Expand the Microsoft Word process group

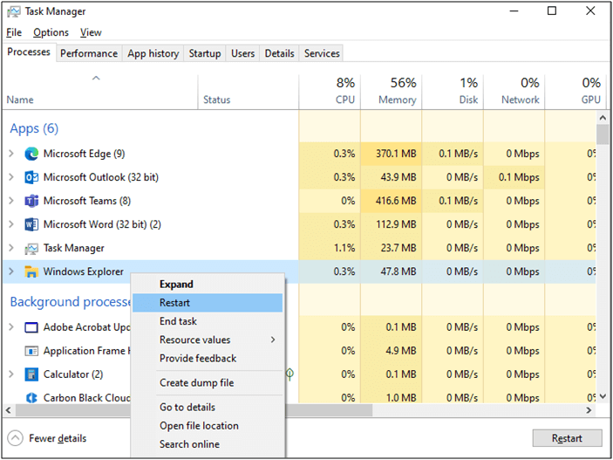point(11,224)
